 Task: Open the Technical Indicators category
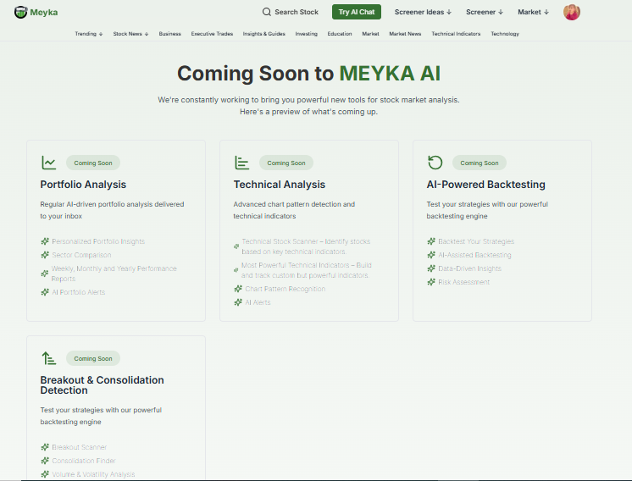tap(456, 34)
